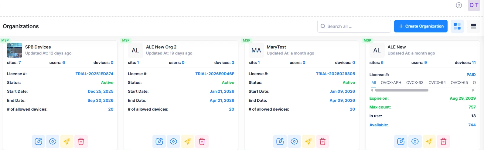Viewport: 484px width, 150px height.
Task: Delete the ALE New Org 2 organization
Action: (x=202, y=142)
